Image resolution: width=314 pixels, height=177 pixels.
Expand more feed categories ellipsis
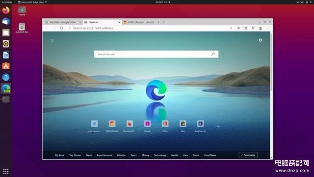(x=221, y=155)
